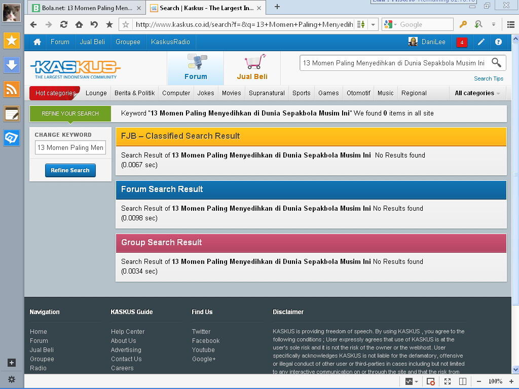
Task: Open the notes sidebar panel
Action: 12,113
